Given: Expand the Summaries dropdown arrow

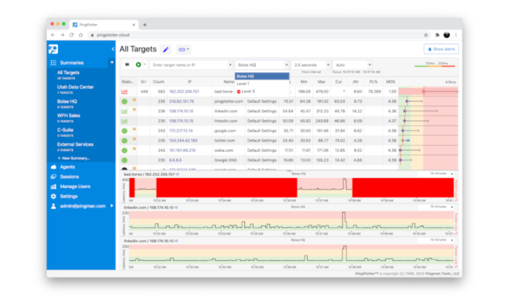Looking at the screenshot, I should (x=112, y=62).
